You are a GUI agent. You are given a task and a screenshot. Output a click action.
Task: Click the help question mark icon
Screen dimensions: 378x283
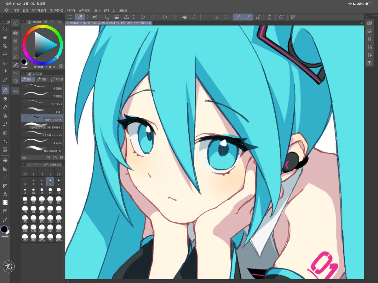pyautogui.click(x=281, y=17)
